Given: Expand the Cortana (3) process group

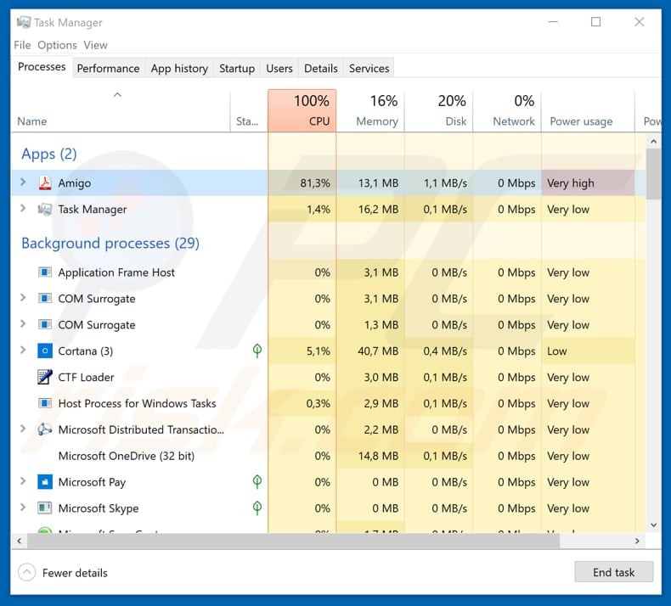Looking at the screenshot, I should [x=23, y=351].
